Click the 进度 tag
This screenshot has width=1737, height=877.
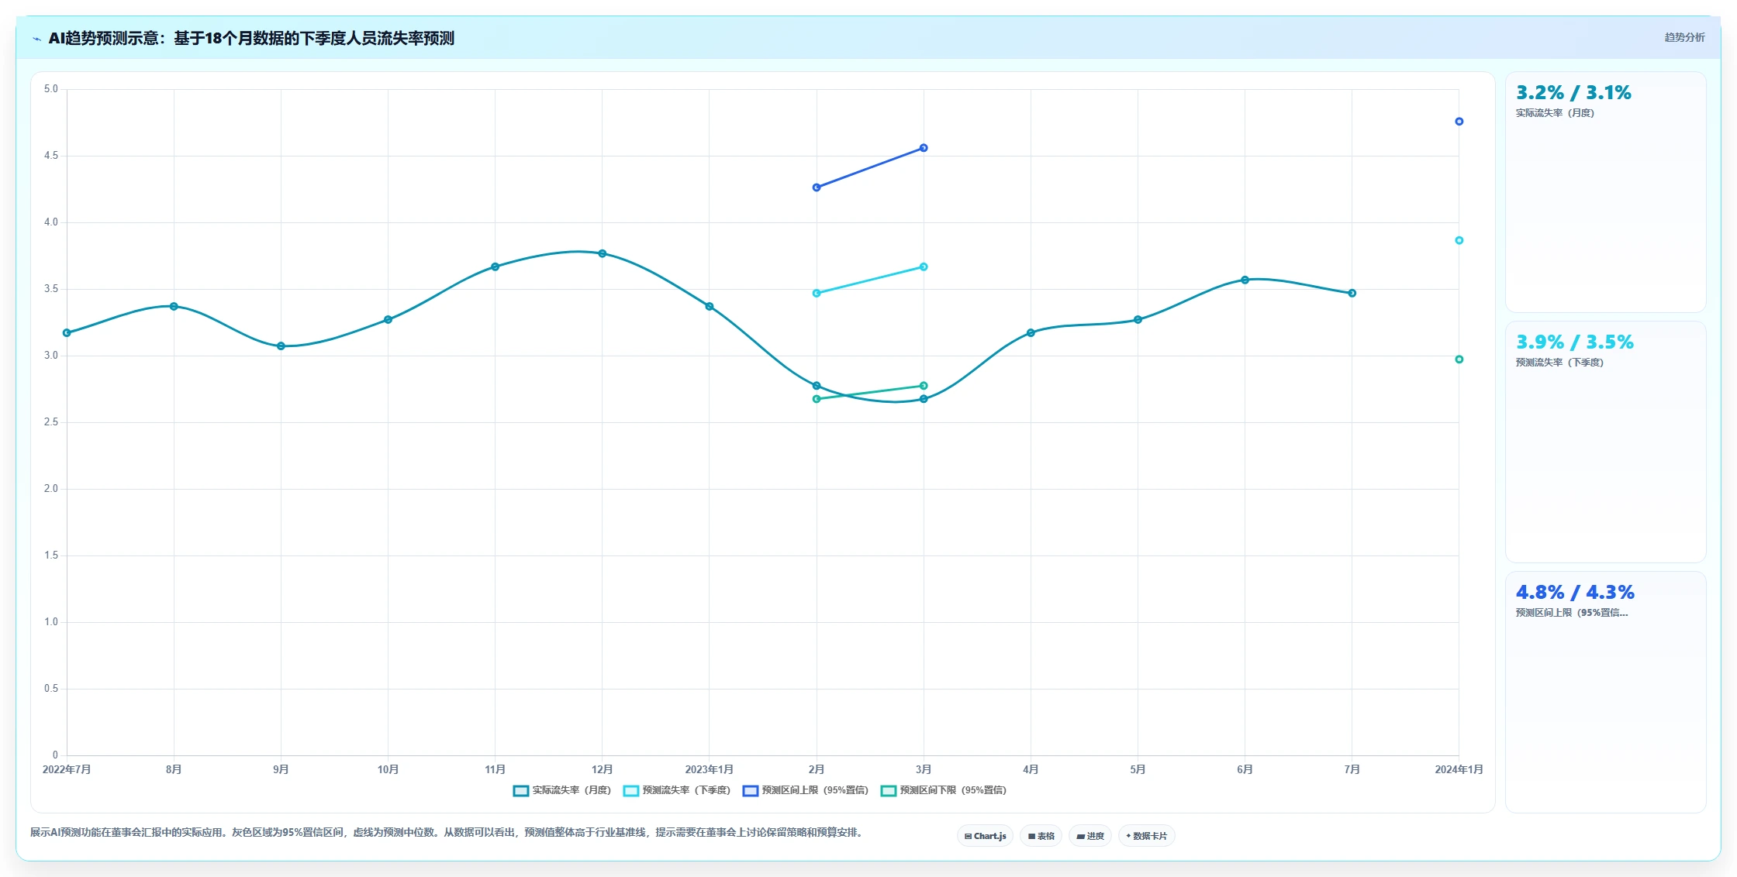pyautogui.click(x=1090, y=836)
